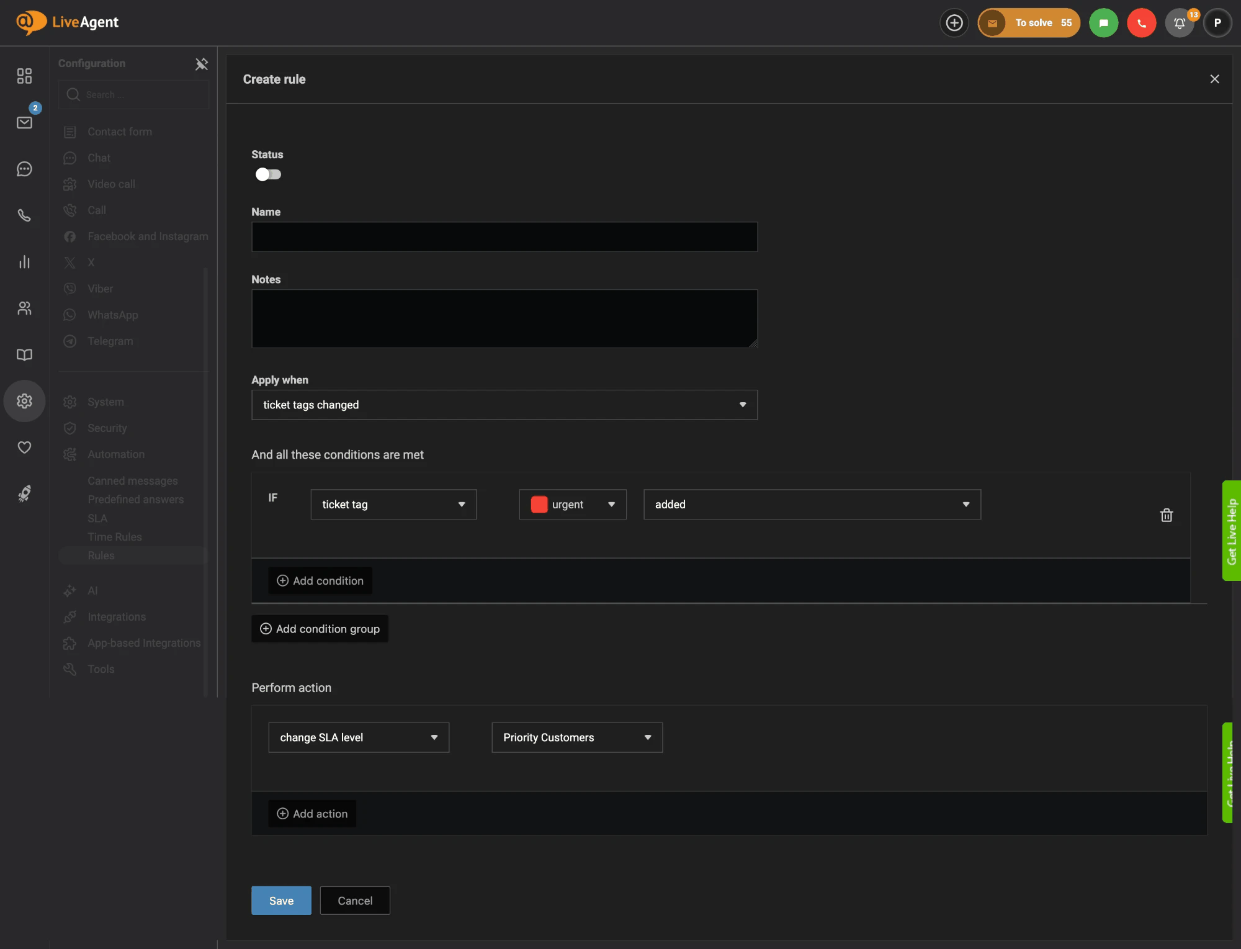Image resolution: width=1241 pixels, height=949 pixels.
Task: Click the red phone status button
Action: [x=1141, y=23]
